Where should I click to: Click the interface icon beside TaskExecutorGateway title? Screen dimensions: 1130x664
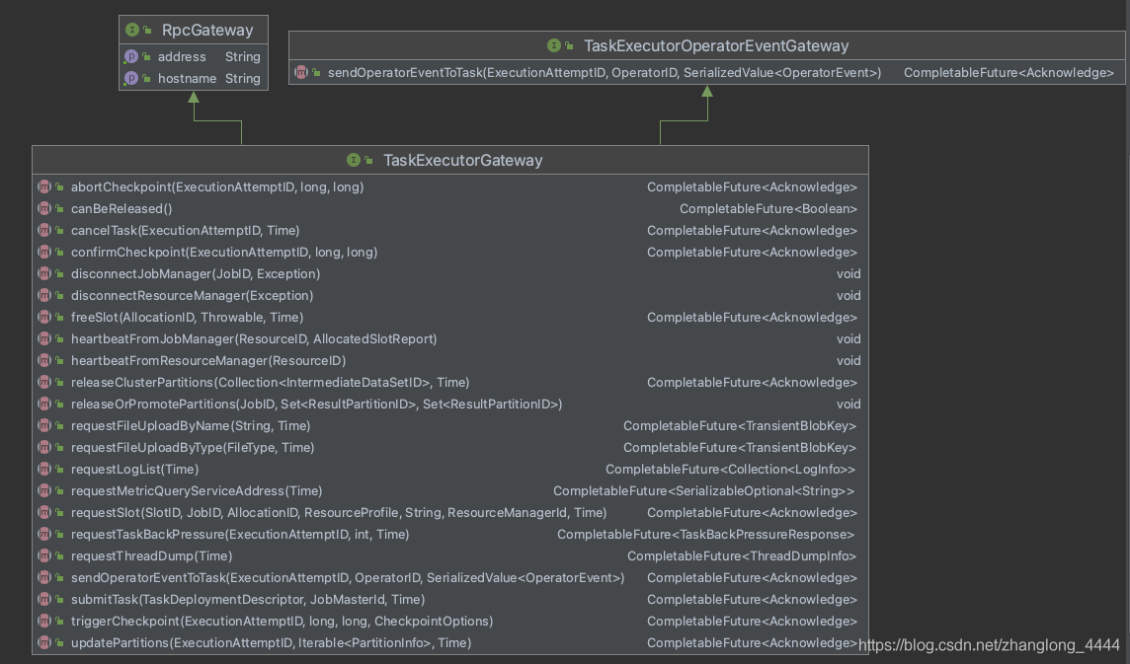[354, 160]
